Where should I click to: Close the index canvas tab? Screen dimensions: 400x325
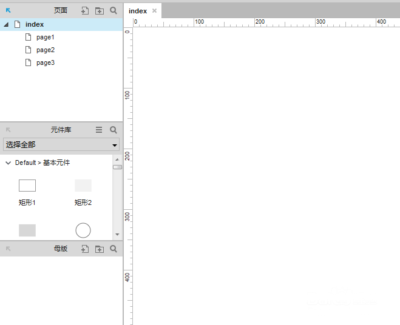pyautogui.click(x=154, y=11)
